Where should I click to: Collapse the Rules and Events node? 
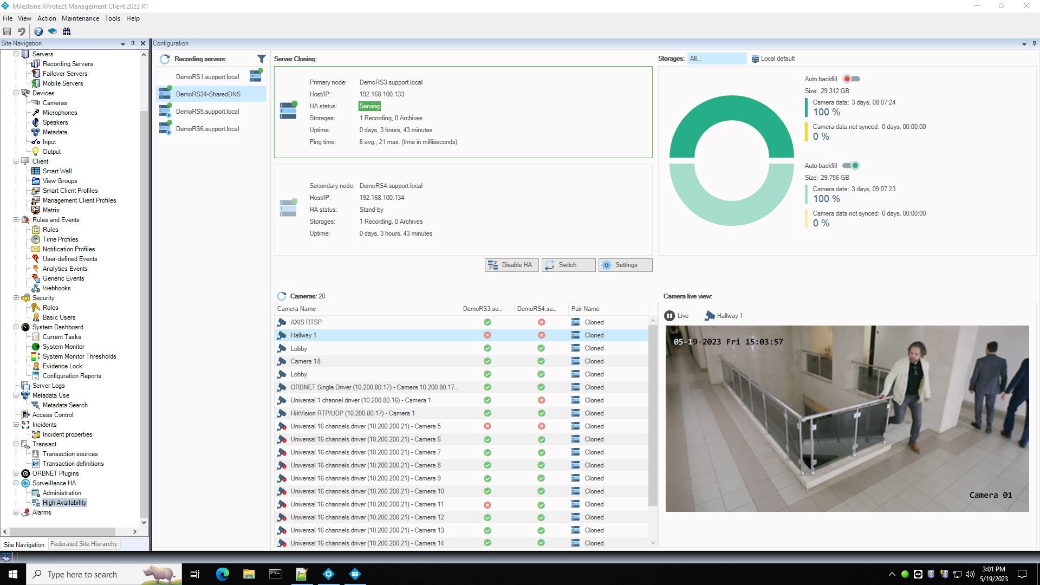(x=16, y=220)
